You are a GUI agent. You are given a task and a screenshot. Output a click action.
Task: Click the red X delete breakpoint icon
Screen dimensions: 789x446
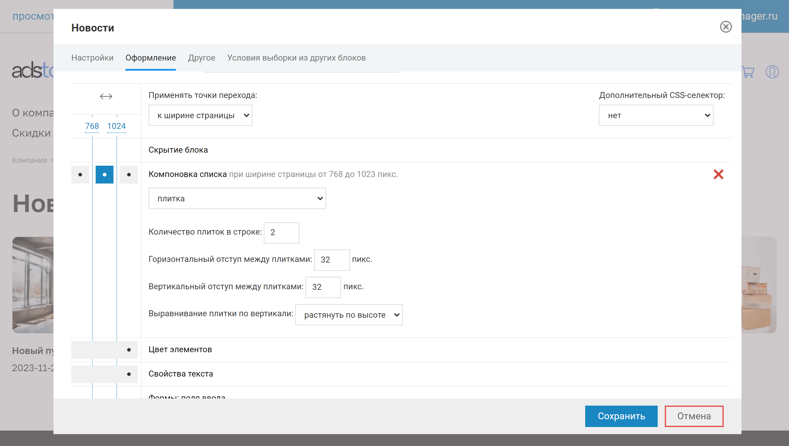tap(719, 175)
